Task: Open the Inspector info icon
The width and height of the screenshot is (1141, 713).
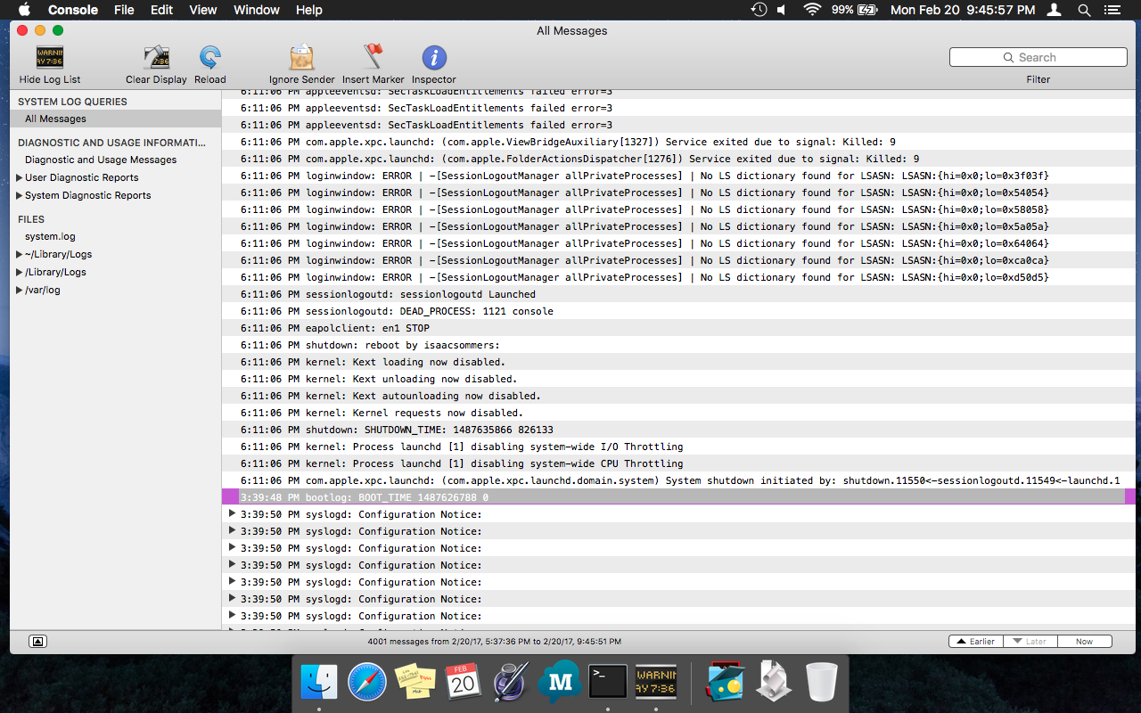Action: point(434,58)
